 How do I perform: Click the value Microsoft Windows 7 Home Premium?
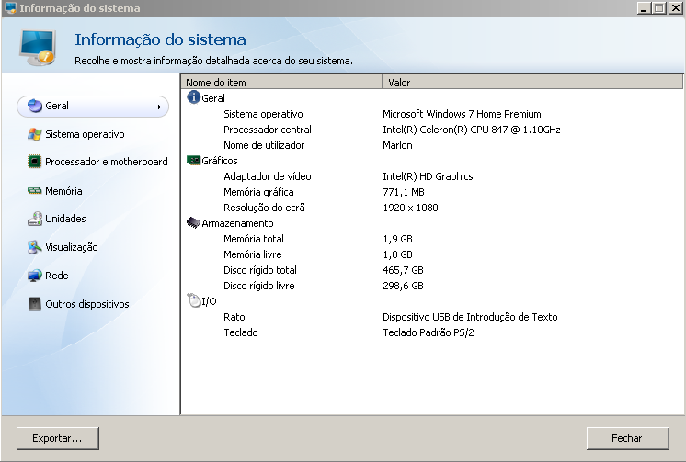pyautogui.click(x=462, y=114)
